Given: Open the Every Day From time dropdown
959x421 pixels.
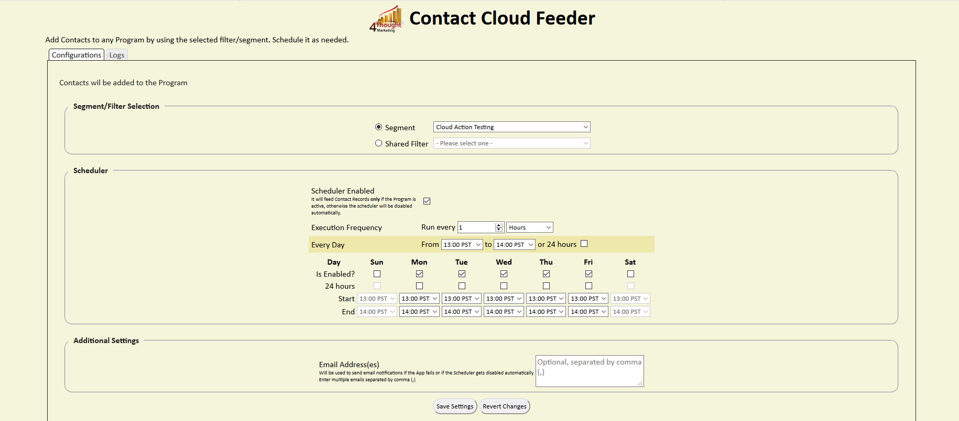Looking at the screenshot, I should [462, 245].
